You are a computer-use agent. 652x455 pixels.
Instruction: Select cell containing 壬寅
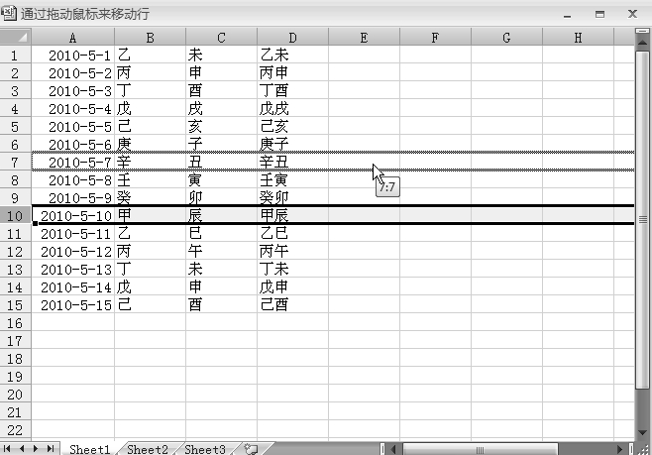point(292,179)
